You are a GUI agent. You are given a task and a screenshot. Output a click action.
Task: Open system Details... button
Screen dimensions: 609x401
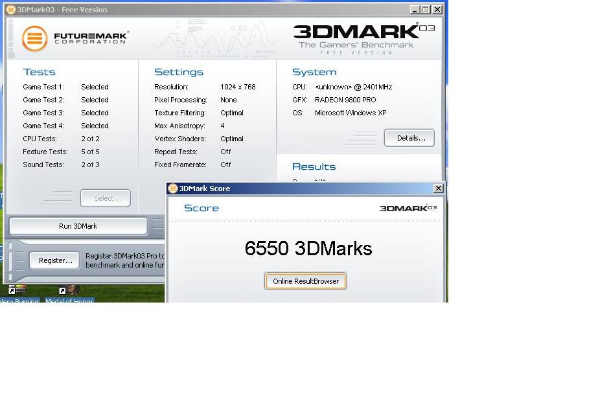click(x=409, y=138)
